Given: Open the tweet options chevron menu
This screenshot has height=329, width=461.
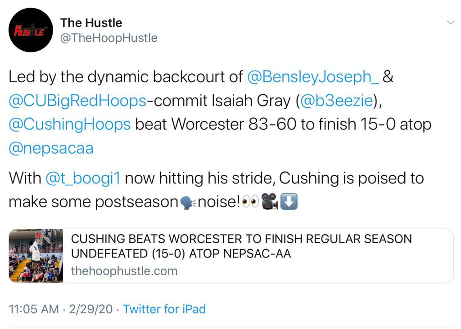Looking at the screenshot, I should 450,23.
